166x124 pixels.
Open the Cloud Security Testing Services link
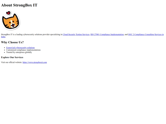(x=76, y=35)
